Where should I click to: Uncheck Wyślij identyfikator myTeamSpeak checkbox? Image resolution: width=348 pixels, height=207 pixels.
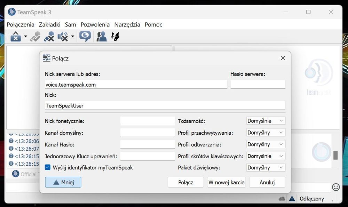[47, 167]
